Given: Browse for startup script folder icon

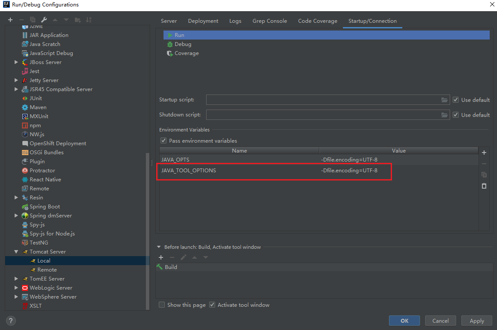Looking at the screenshot, I should coord(445,100).
